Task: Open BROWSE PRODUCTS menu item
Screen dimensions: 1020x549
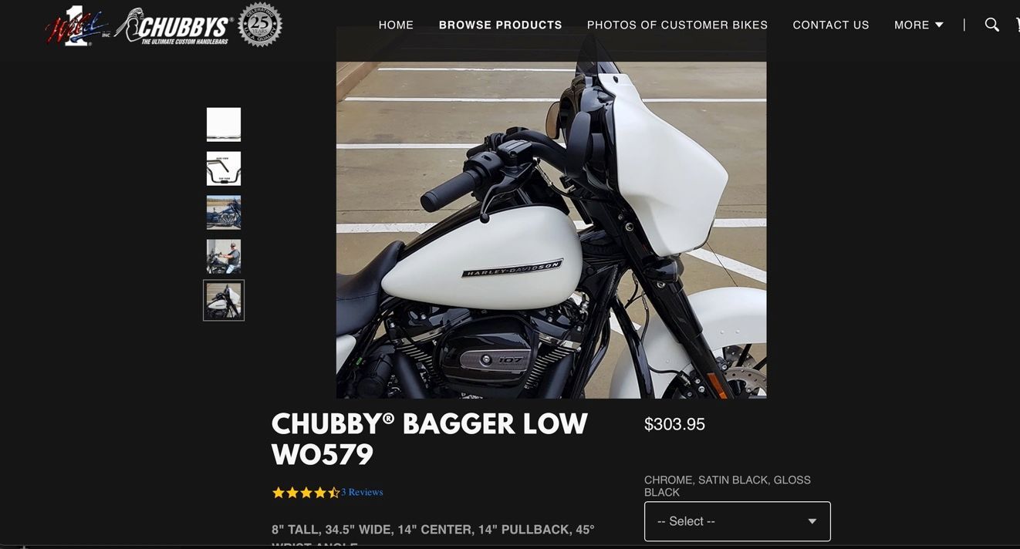Action: pyautogui.click(x=501, y=25)
